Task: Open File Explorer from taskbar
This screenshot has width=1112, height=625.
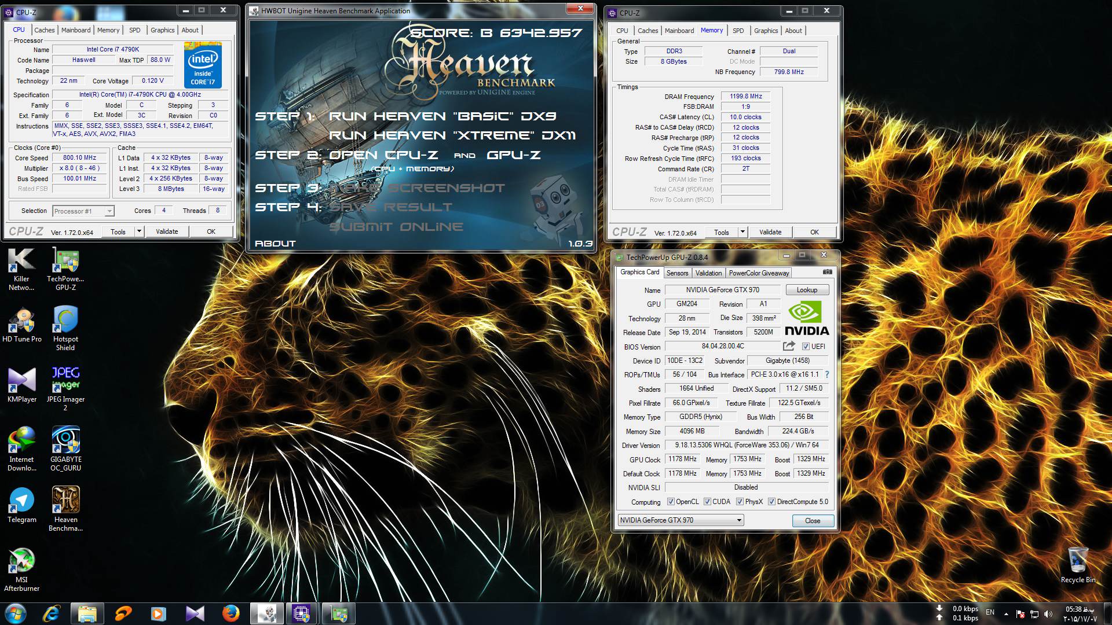Action: tap(87, 613)
